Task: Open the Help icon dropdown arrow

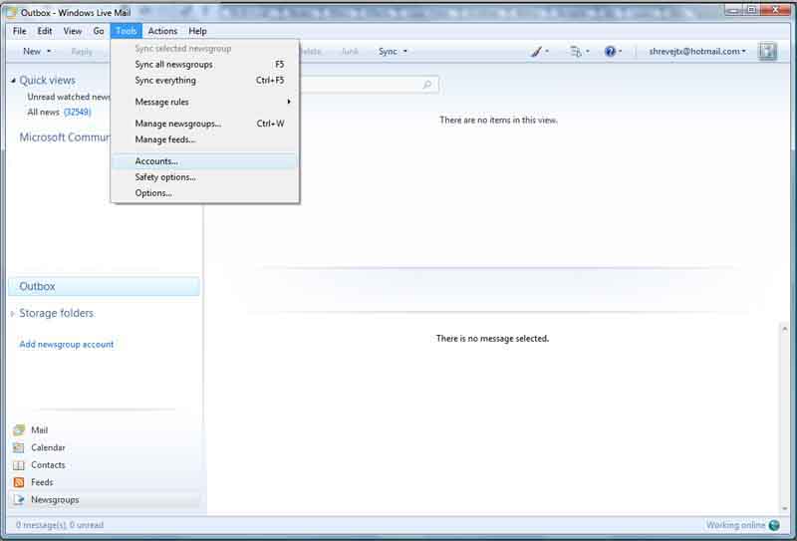Action: point(620,52)
